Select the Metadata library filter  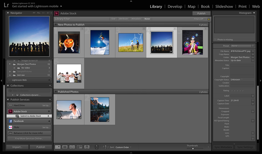(136, 19)
